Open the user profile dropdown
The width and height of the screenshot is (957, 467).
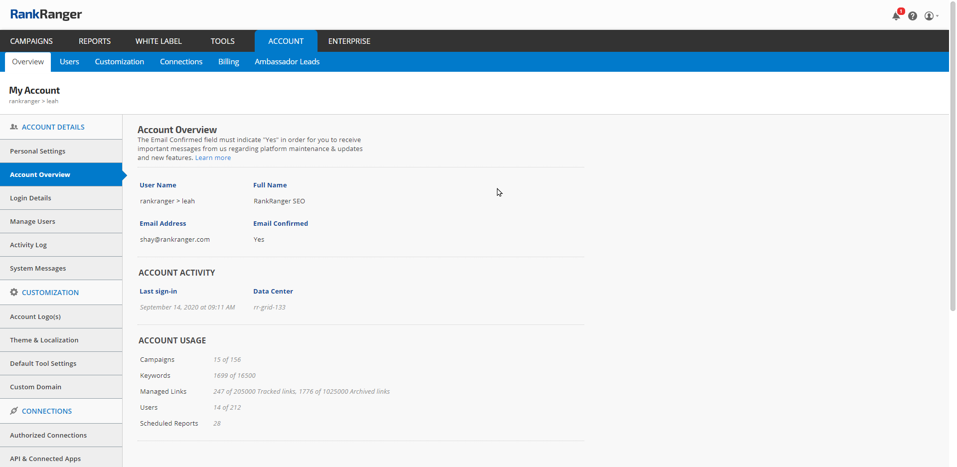931,16
